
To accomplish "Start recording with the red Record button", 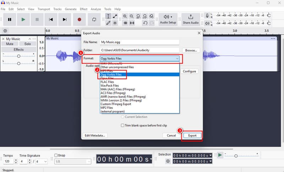I will (79, 20).
